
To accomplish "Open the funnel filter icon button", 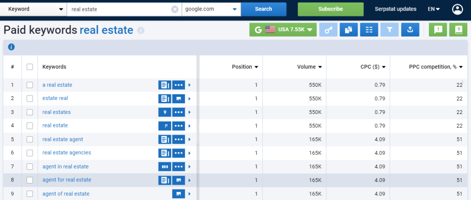I will (390, 30).
